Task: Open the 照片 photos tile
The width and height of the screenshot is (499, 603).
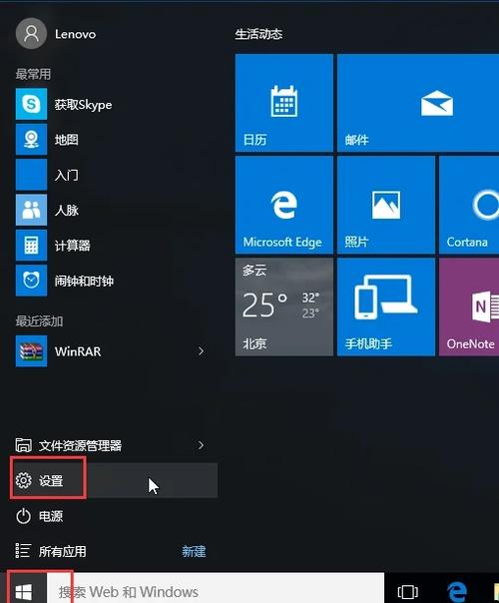Action: pyautogui.click(x=386, y=205)
